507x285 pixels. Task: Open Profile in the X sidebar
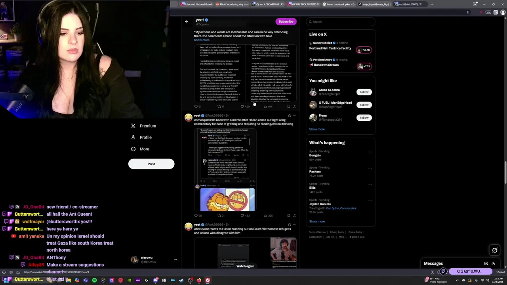[x=141, y=137]
